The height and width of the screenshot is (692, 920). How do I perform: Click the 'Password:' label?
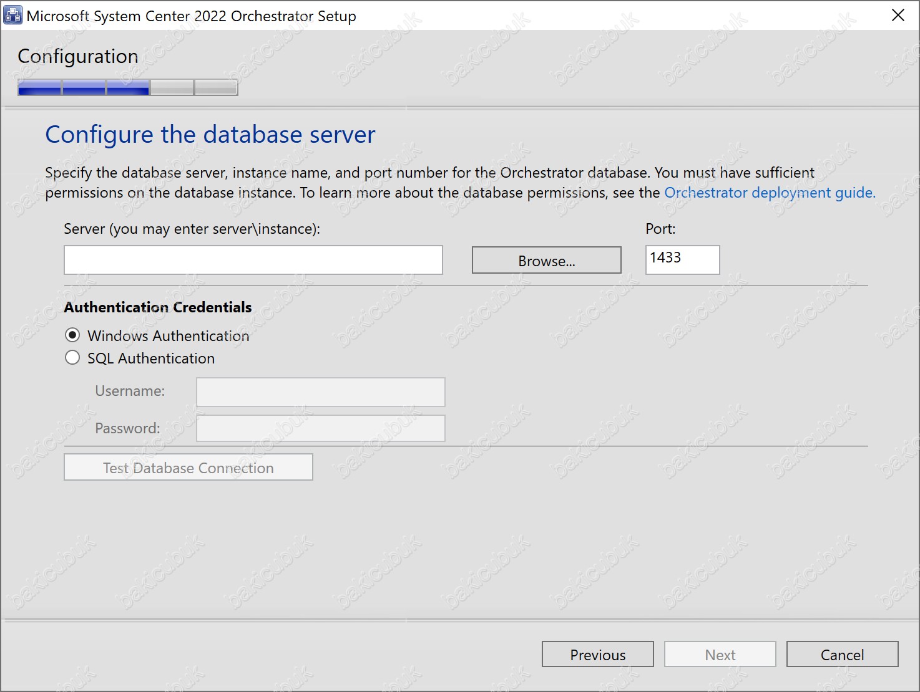pos(127,428)
